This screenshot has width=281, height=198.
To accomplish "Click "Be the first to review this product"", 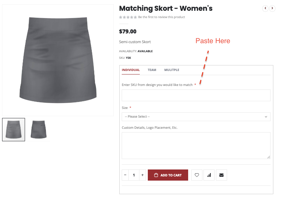I will (161, 17).
